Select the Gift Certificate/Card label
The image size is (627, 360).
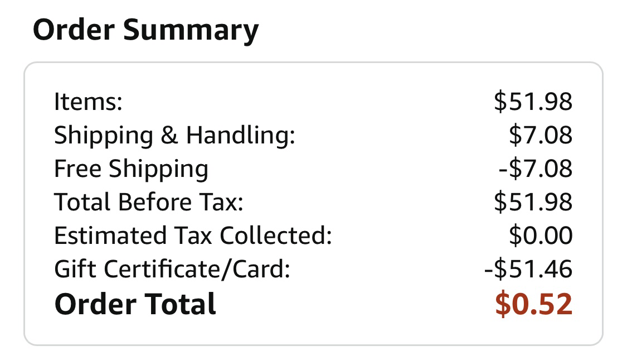pyautogui.click(x=172, y=270)
